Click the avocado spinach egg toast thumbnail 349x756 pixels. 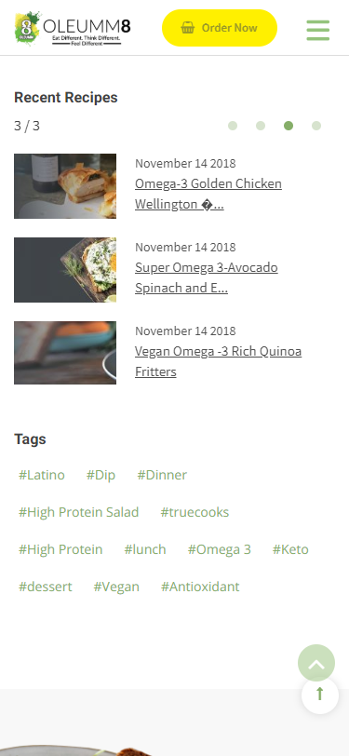tap(65, 270)
